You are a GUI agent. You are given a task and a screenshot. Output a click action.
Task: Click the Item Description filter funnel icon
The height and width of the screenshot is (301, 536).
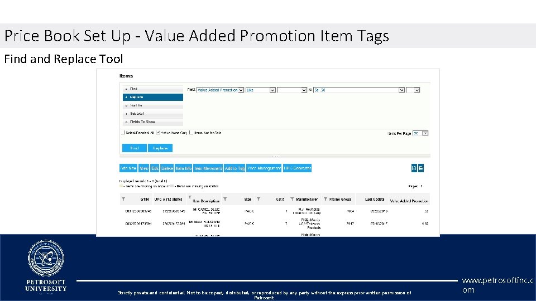tap(190, 197)
